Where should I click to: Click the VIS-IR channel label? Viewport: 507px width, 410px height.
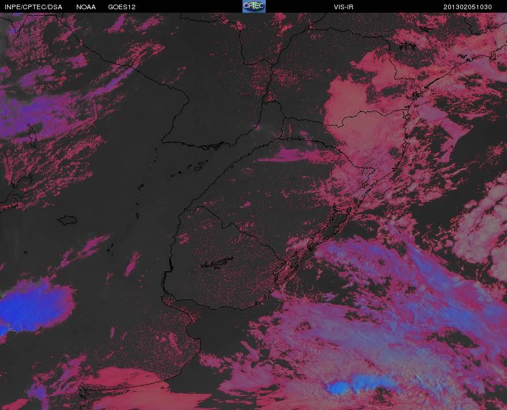click(x=344, y=7)
